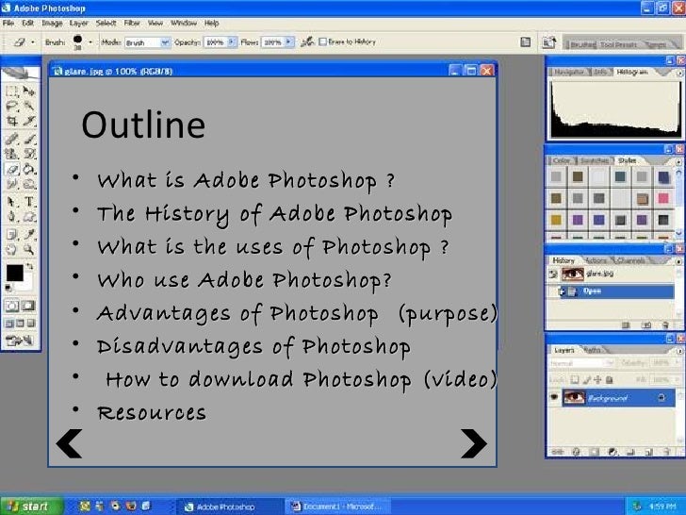Screen dimensions: 686x515
Task: Select the Slice tool
Action: tap(29, 121)
